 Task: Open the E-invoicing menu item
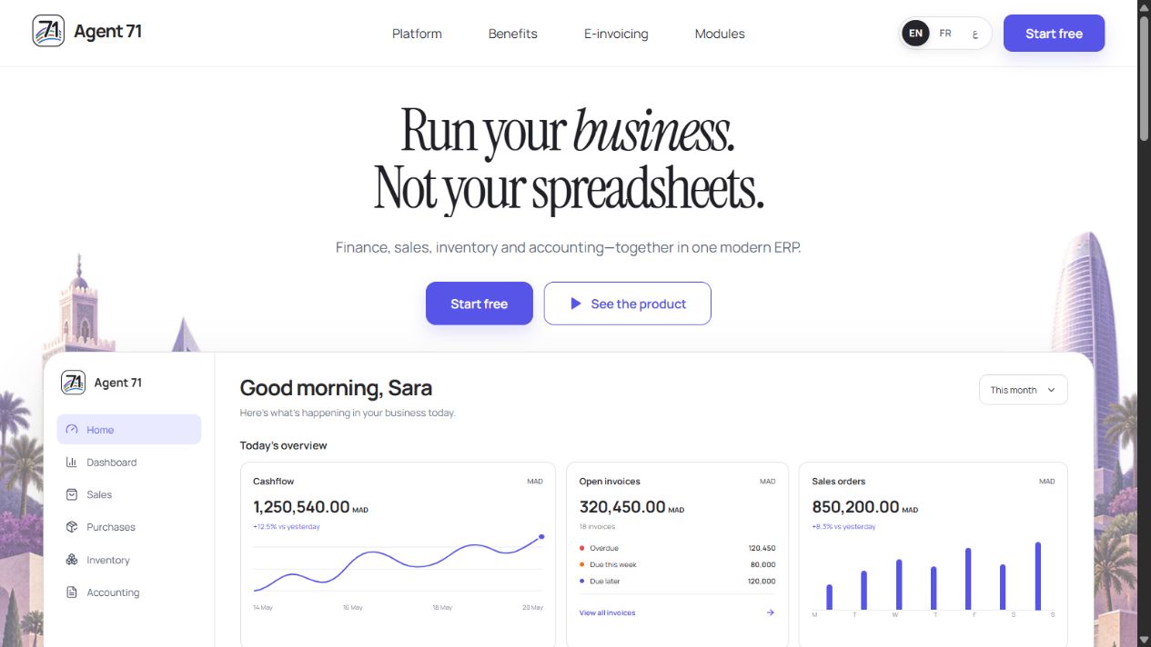pyautogui.click(x=616, y=34)
